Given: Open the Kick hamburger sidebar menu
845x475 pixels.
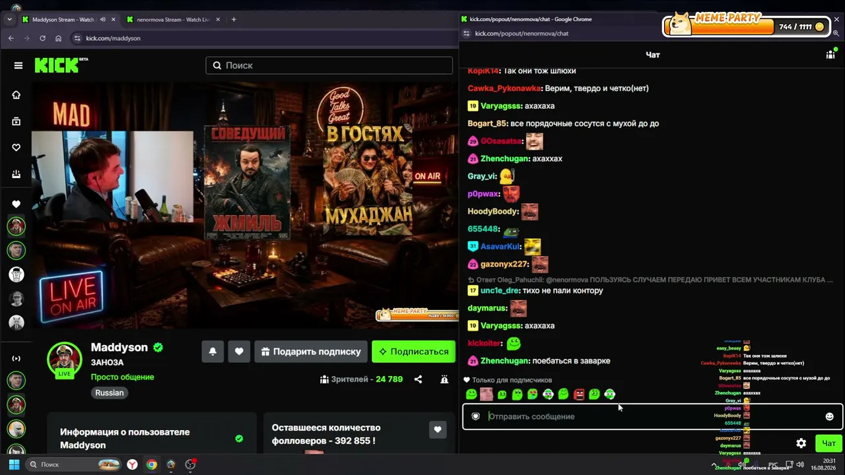Looking at the screenshot, I should (x=18, y=65).
